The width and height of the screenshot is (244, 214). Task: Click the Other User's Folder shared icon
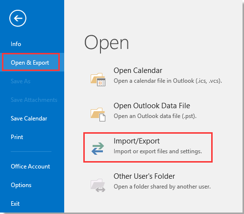[x=98, y=186]
